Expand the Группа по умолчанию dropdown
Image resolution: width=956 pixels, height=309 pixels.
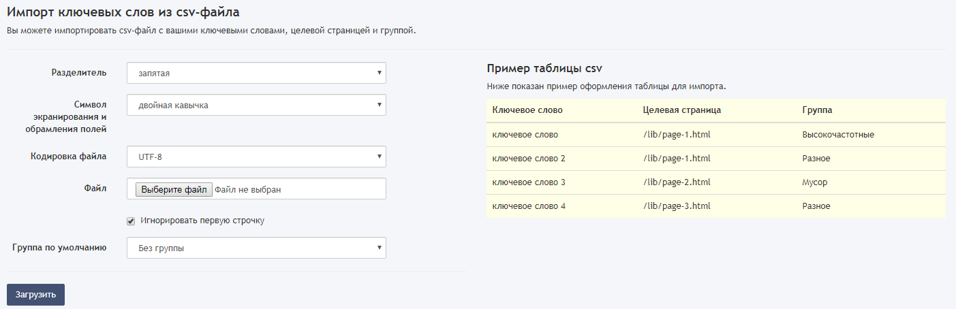pyautogui.click(x=256, y=248)
